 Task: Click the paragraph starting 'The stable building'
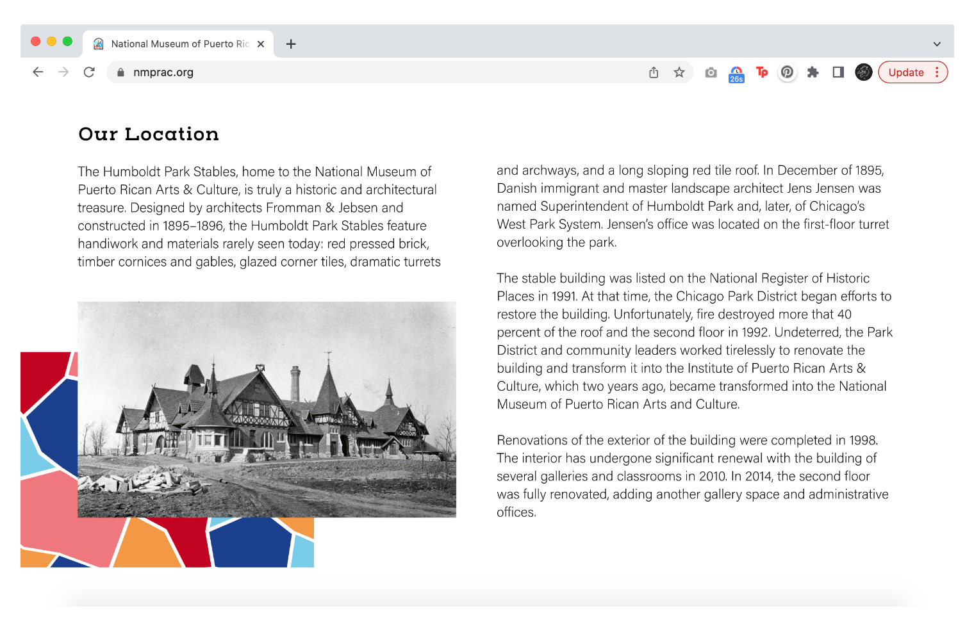click(x=695, y=341)
